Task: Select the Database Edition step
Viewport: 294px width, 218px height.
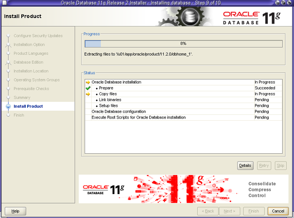Action: [x=28, y=62]
